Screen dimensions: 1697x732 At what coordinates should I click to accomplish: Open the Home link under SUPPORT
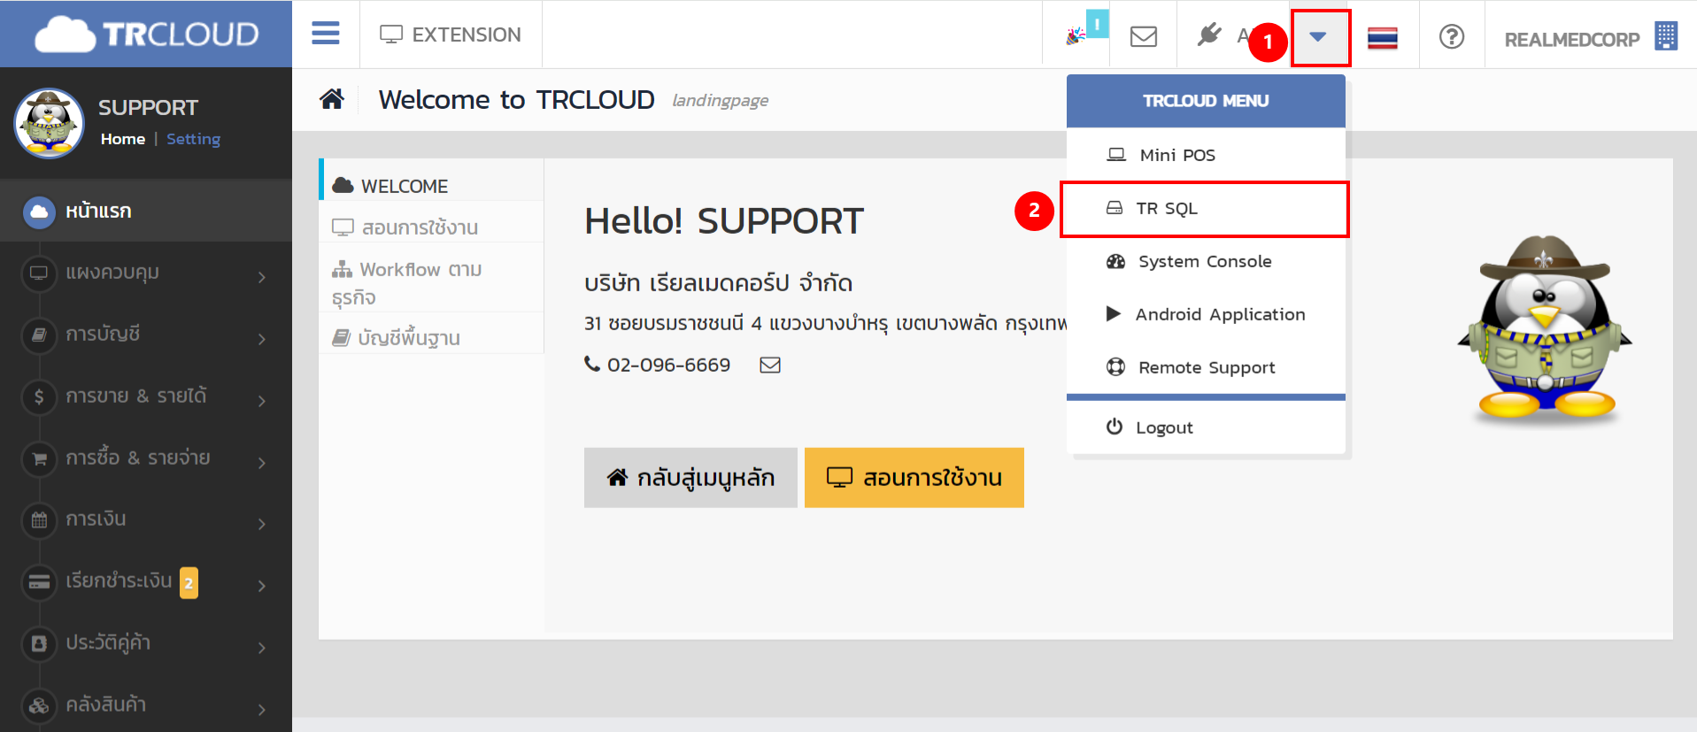pos(123,139)
